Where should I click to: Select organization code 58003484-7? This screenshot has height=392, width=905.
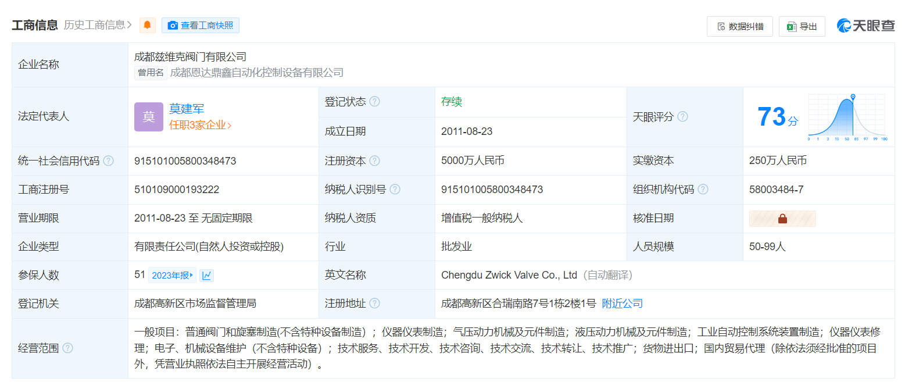(777, 190)
